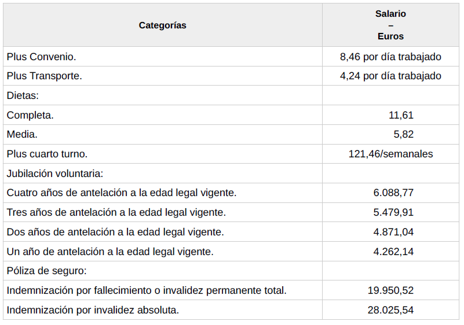Click the 5,82 amount cell

[403, 134]
